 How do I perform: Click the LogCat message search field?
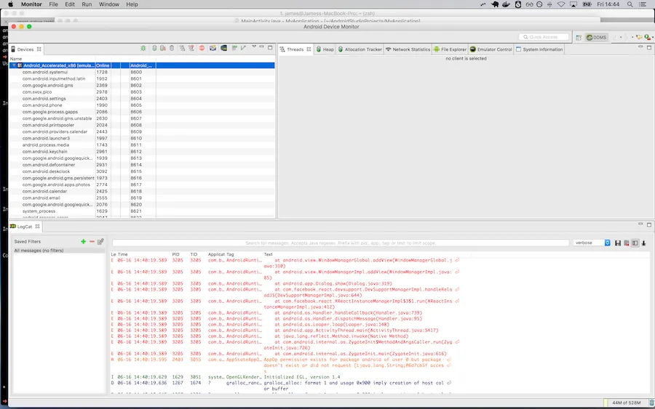341,243
